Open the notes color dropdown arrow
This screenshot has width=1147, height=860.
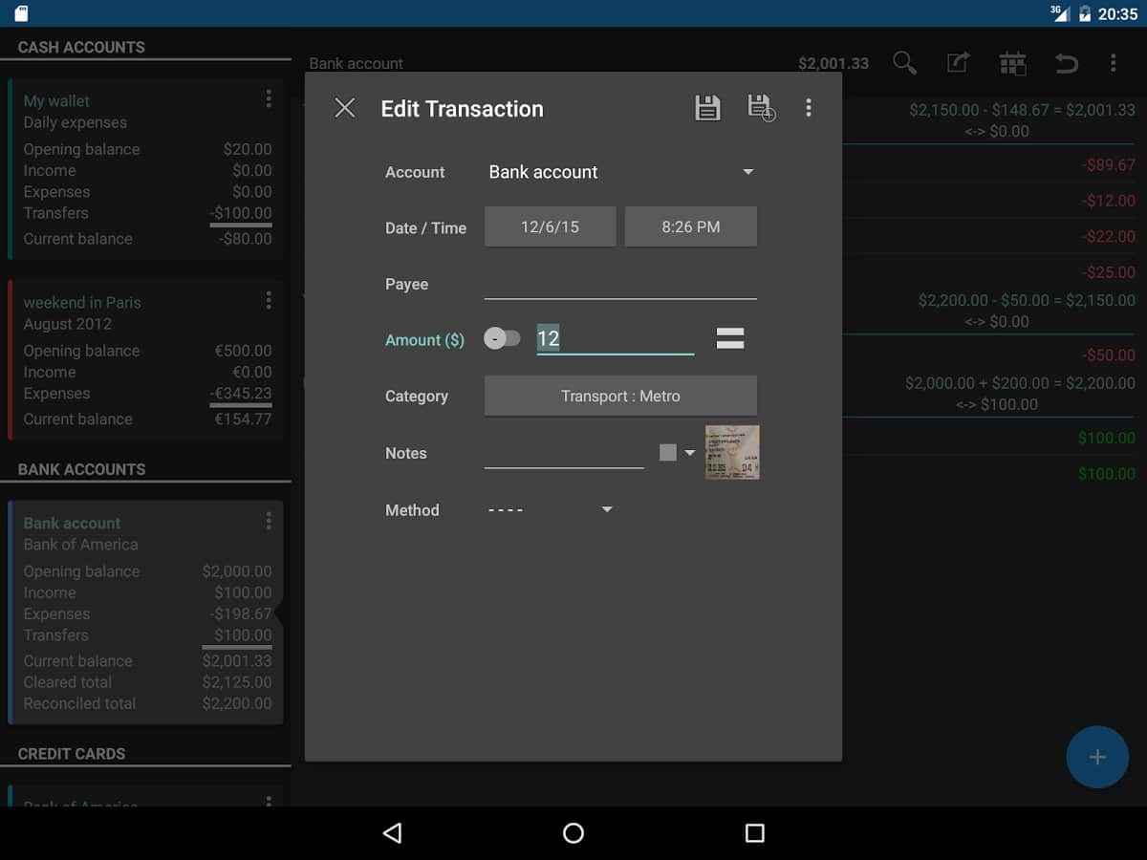click(x=690, y=453)
